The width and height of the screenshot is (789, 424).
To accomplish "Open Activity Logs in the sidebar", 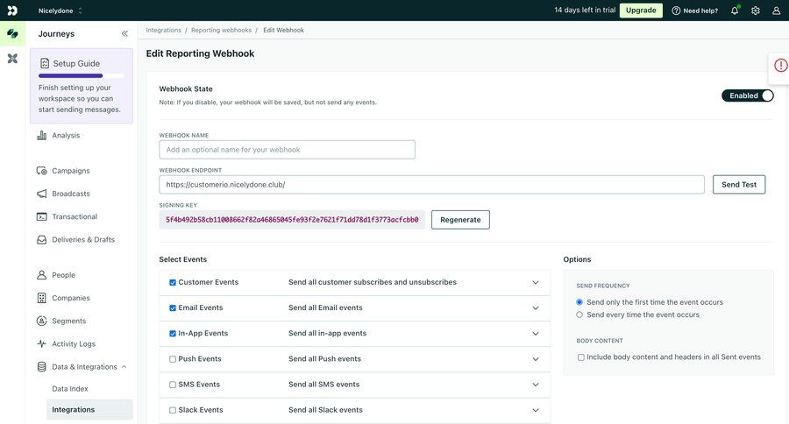I will click(73, 344).
